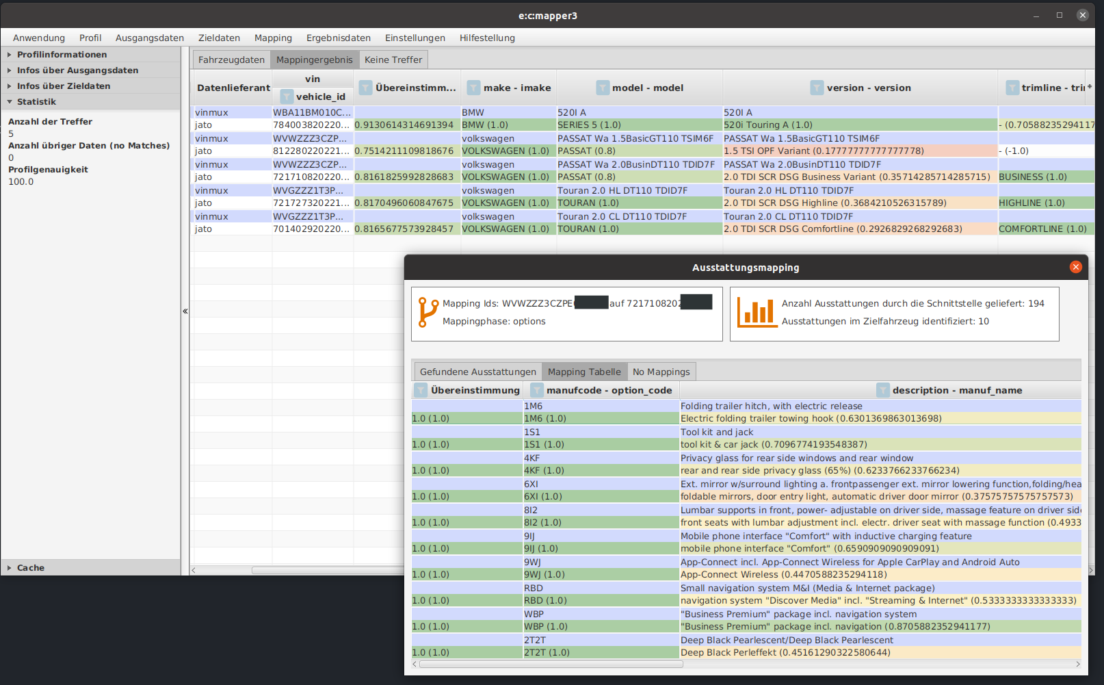Open the Ausgangsdaten menu
This screenshot has height=685, width=1104.
[x=150, y=38]
